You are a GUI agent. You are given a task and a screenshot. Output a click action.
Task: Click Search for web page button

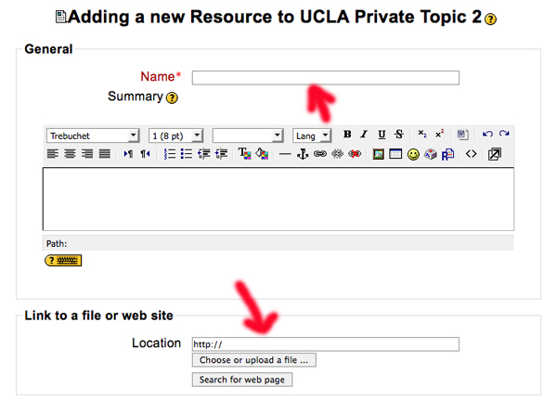click(242, 380)
